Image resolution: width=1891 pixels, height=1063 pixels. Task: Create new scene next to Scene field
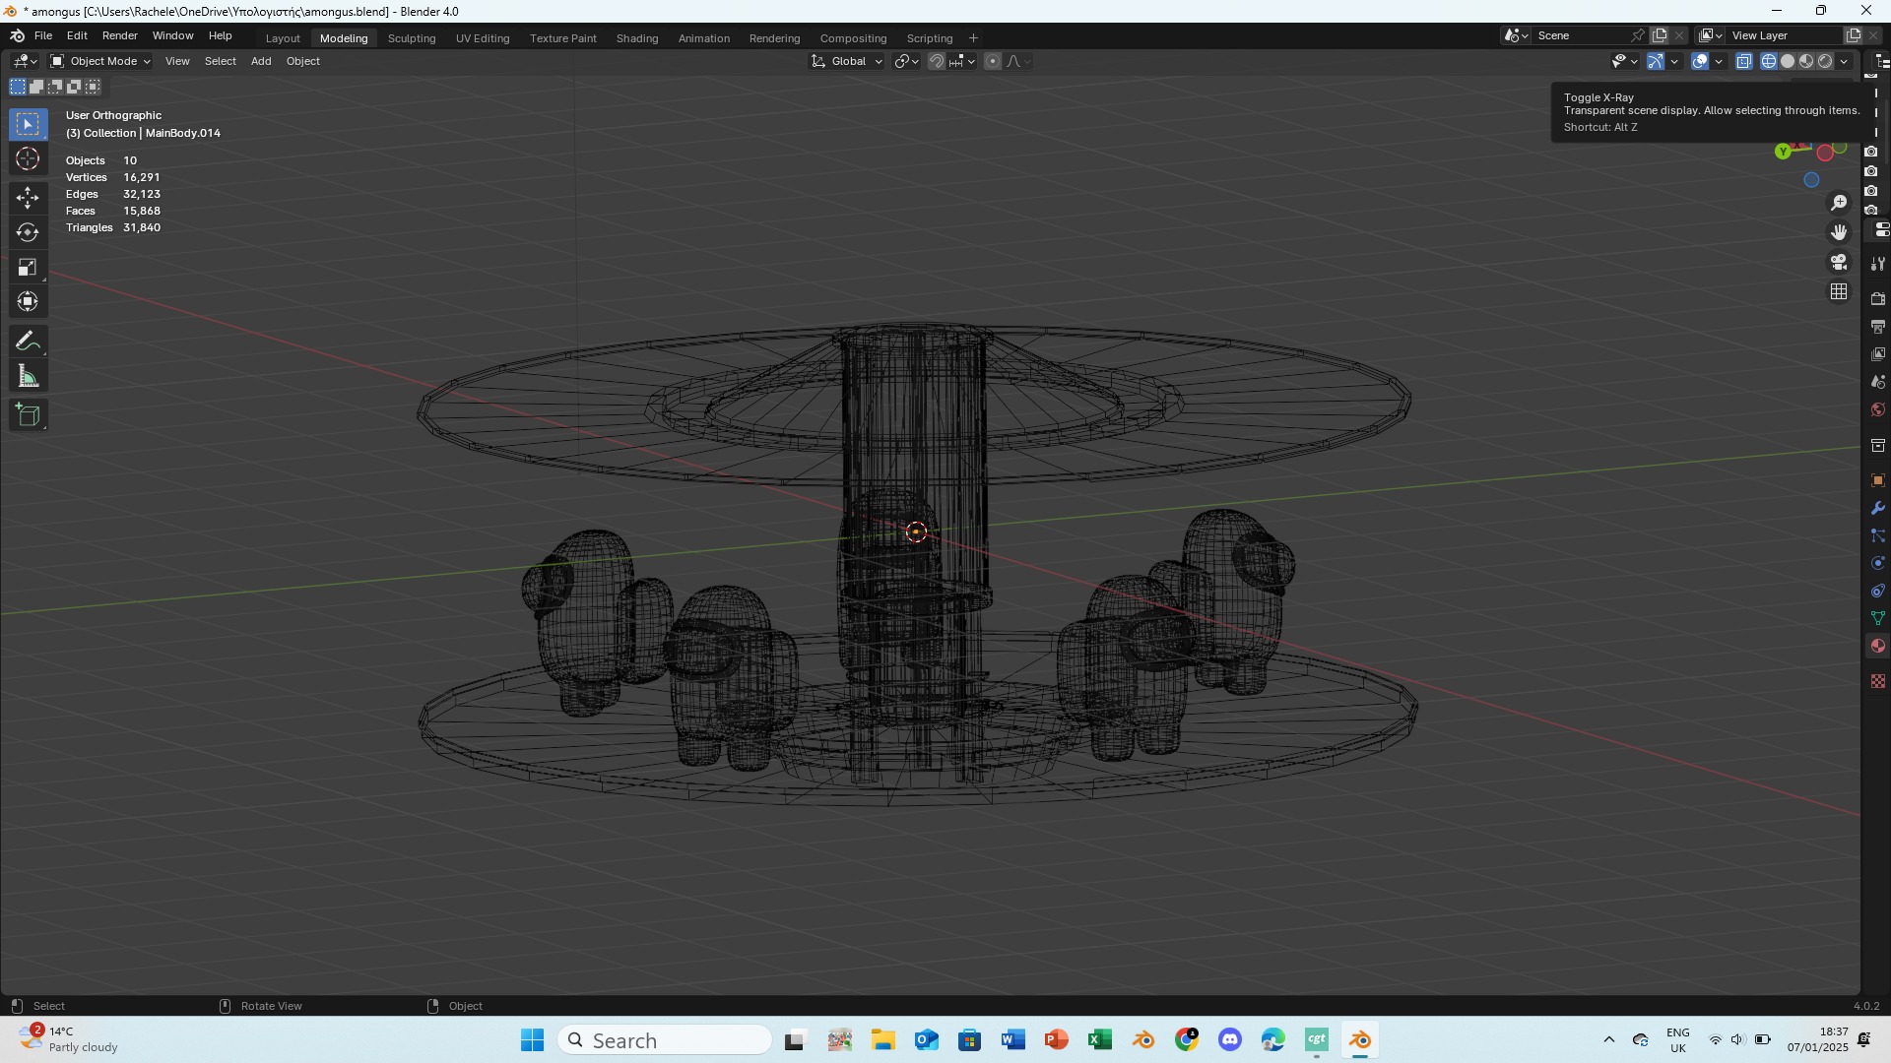point(1661,35)
